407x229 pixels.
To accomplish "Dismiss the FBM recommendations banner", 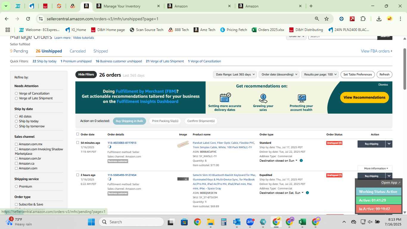I will coord(383,85).
